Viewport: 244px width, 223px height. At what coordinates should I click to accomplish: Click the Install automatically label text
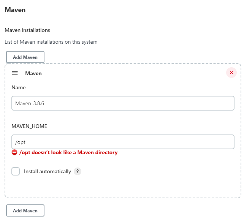pyautogui.click(x=48, y=172)
